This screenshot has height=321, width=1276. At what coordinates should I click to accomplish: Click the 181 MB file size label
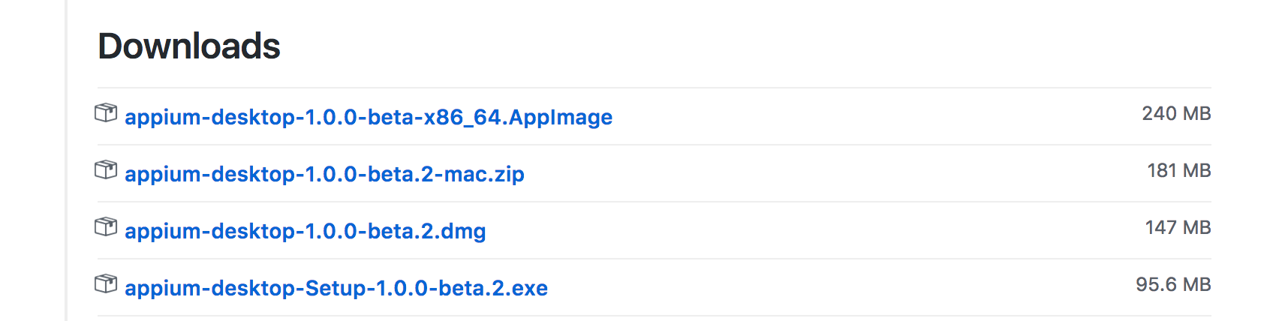(x=1178, y=170)
